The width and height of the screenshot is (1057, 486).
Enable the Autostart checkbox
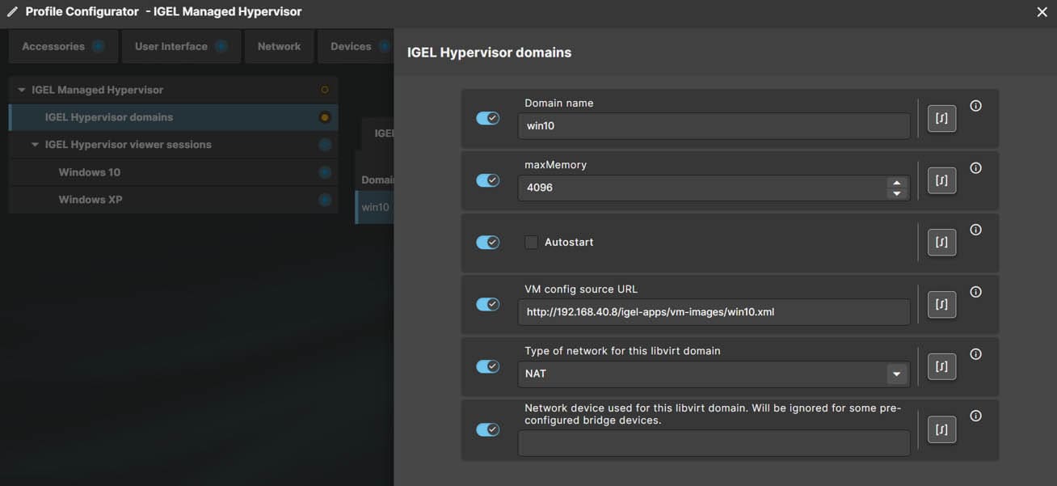tap(531, 242)
